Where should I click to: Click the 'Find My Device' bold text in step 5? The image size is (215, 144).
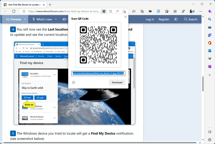tap(103, 133)
